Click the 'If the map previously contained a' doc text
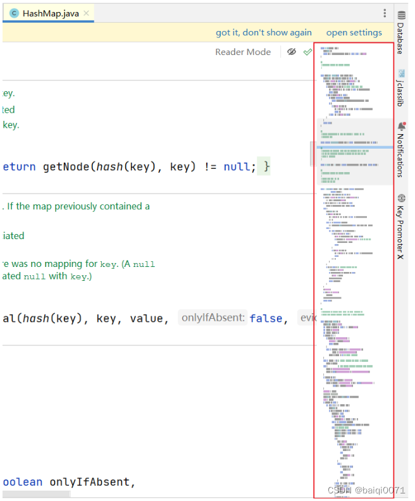The image size is (415, 501). click(x=78, y=206)
